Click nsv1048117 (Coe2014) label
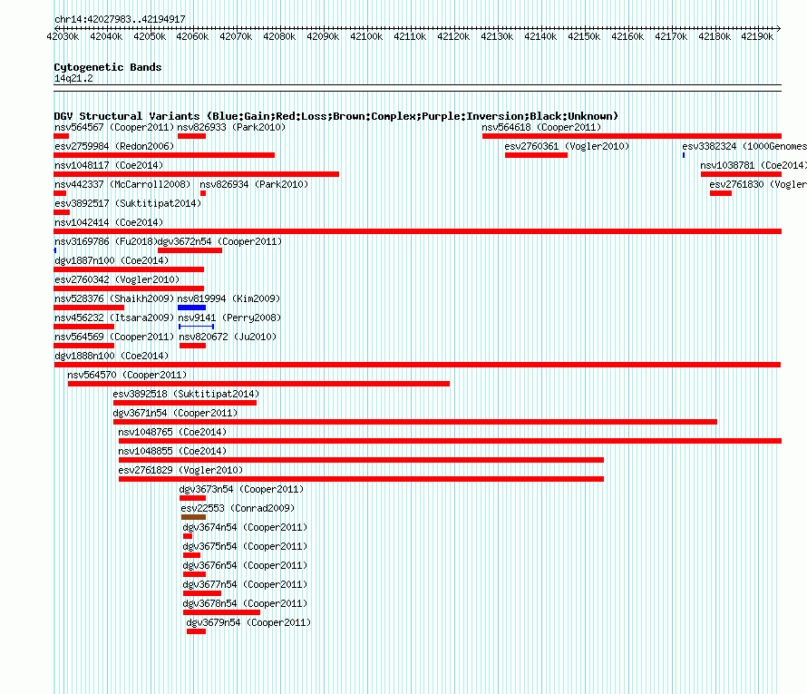The height and width of the screenshot is (694, 807). 109,165
